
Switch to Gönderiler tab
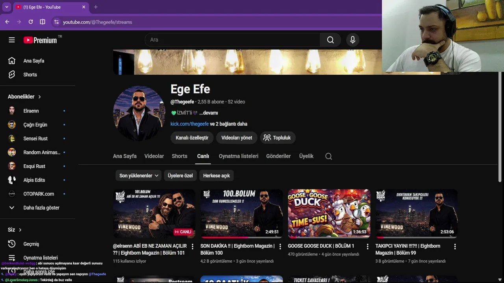pos(278,156)
